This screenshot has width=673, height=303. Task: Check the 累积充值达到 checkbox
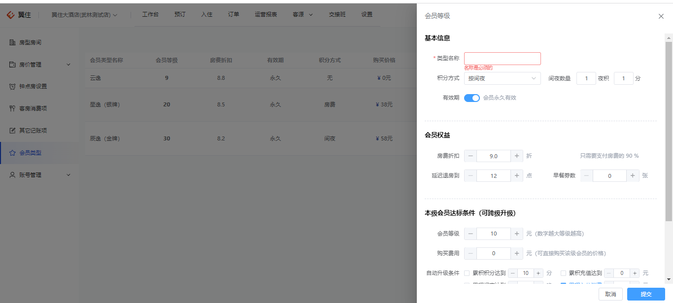pos(564,273)
